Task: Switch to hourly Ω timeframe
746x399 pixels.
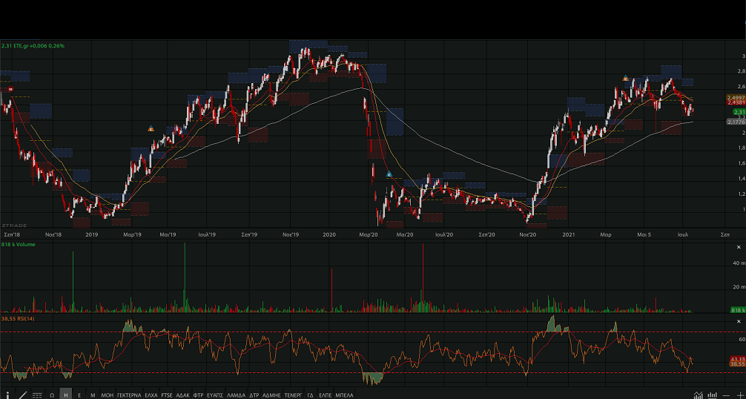Action: (52, 395)
